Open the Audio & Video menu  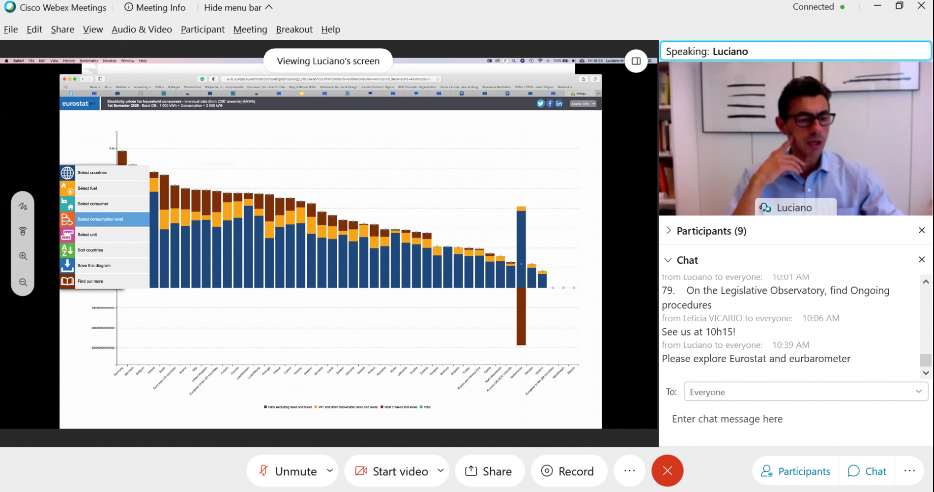point(142,30)
